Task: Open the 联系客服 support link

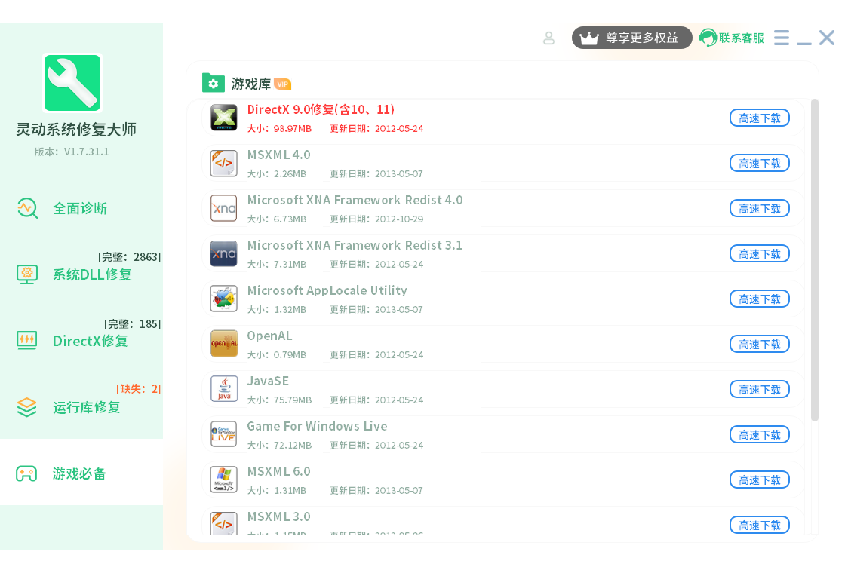Action: coord(732,38)
